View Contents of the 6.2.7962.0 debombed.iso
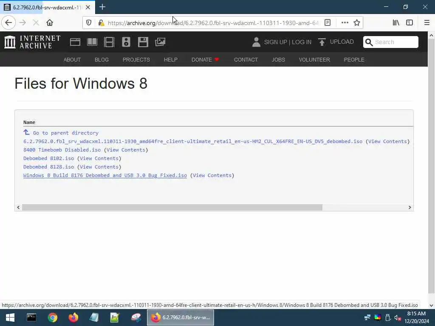435x326 pixels. coord(387,141)
